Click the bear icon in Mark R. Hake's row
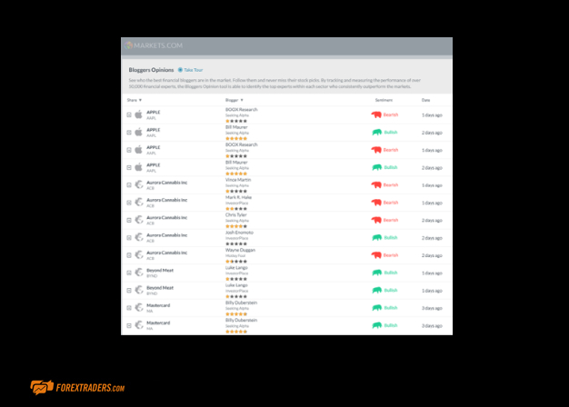This screenshot has width=569, height=407. point(376,203)
